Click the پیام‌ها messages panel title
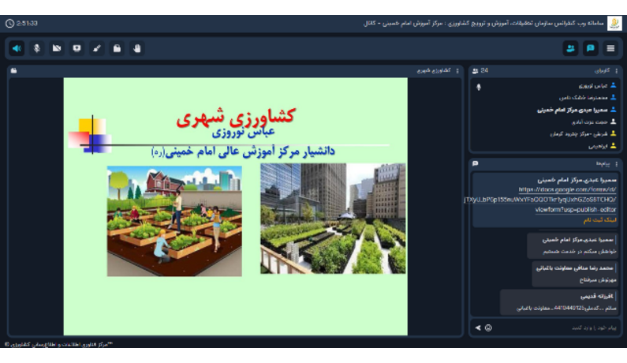 click(603, 164)
